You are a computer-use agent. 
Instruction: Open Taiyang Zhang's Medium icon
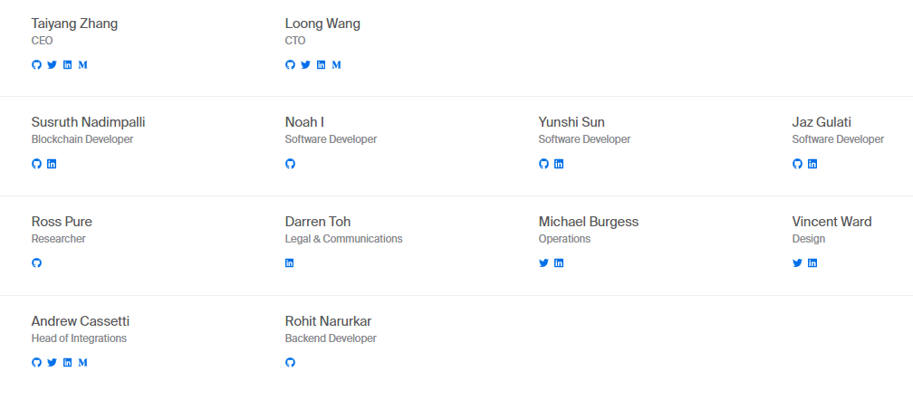tap(82, 64)
